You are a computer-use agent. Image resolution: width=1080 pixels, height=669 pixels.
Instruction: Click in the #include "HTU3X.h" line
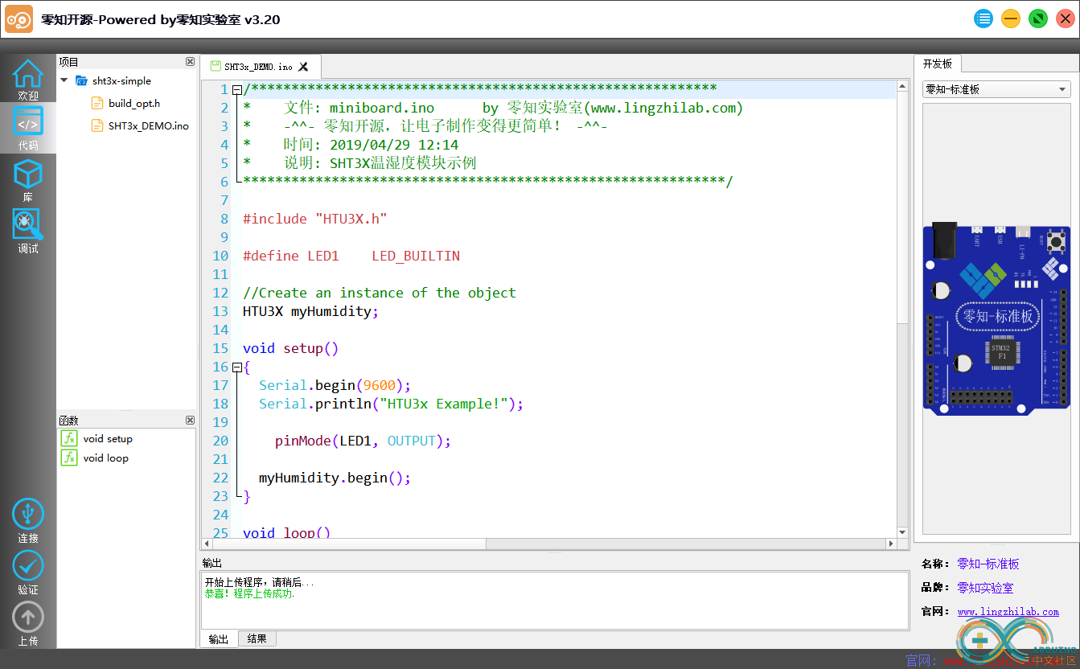click(314, 219)
